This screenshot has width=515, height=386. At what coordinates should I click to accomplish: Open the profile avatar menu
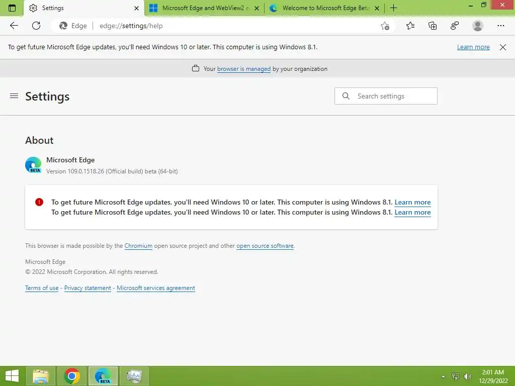coord(478,26)
